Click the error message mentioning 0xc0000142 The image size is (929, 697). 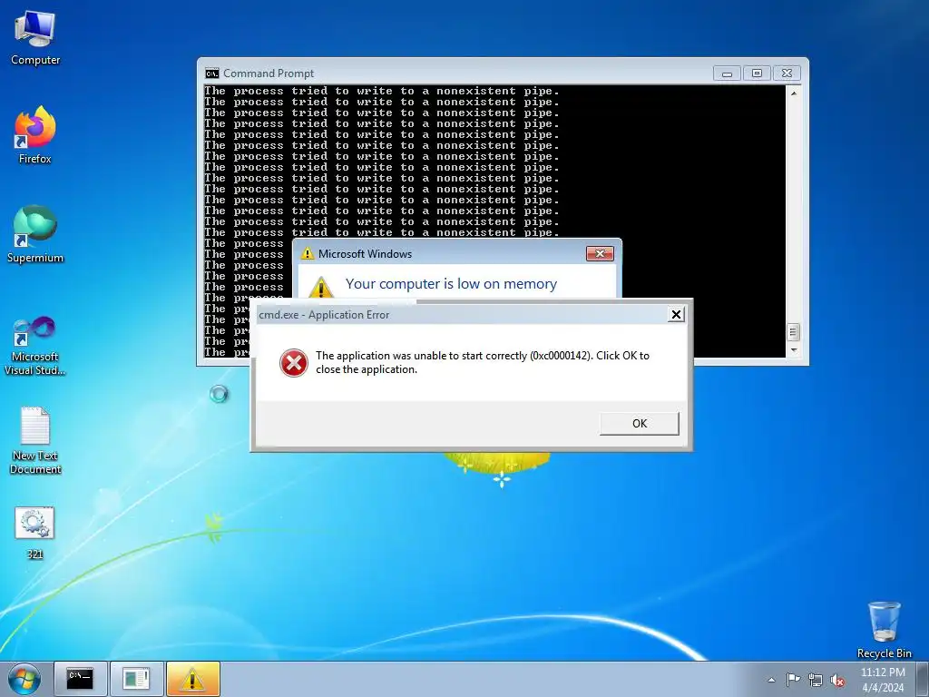click(483, 362)
